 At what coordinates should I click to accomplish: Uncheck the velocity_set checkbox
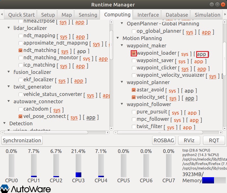pyautogui.click(x=134, y=97)
